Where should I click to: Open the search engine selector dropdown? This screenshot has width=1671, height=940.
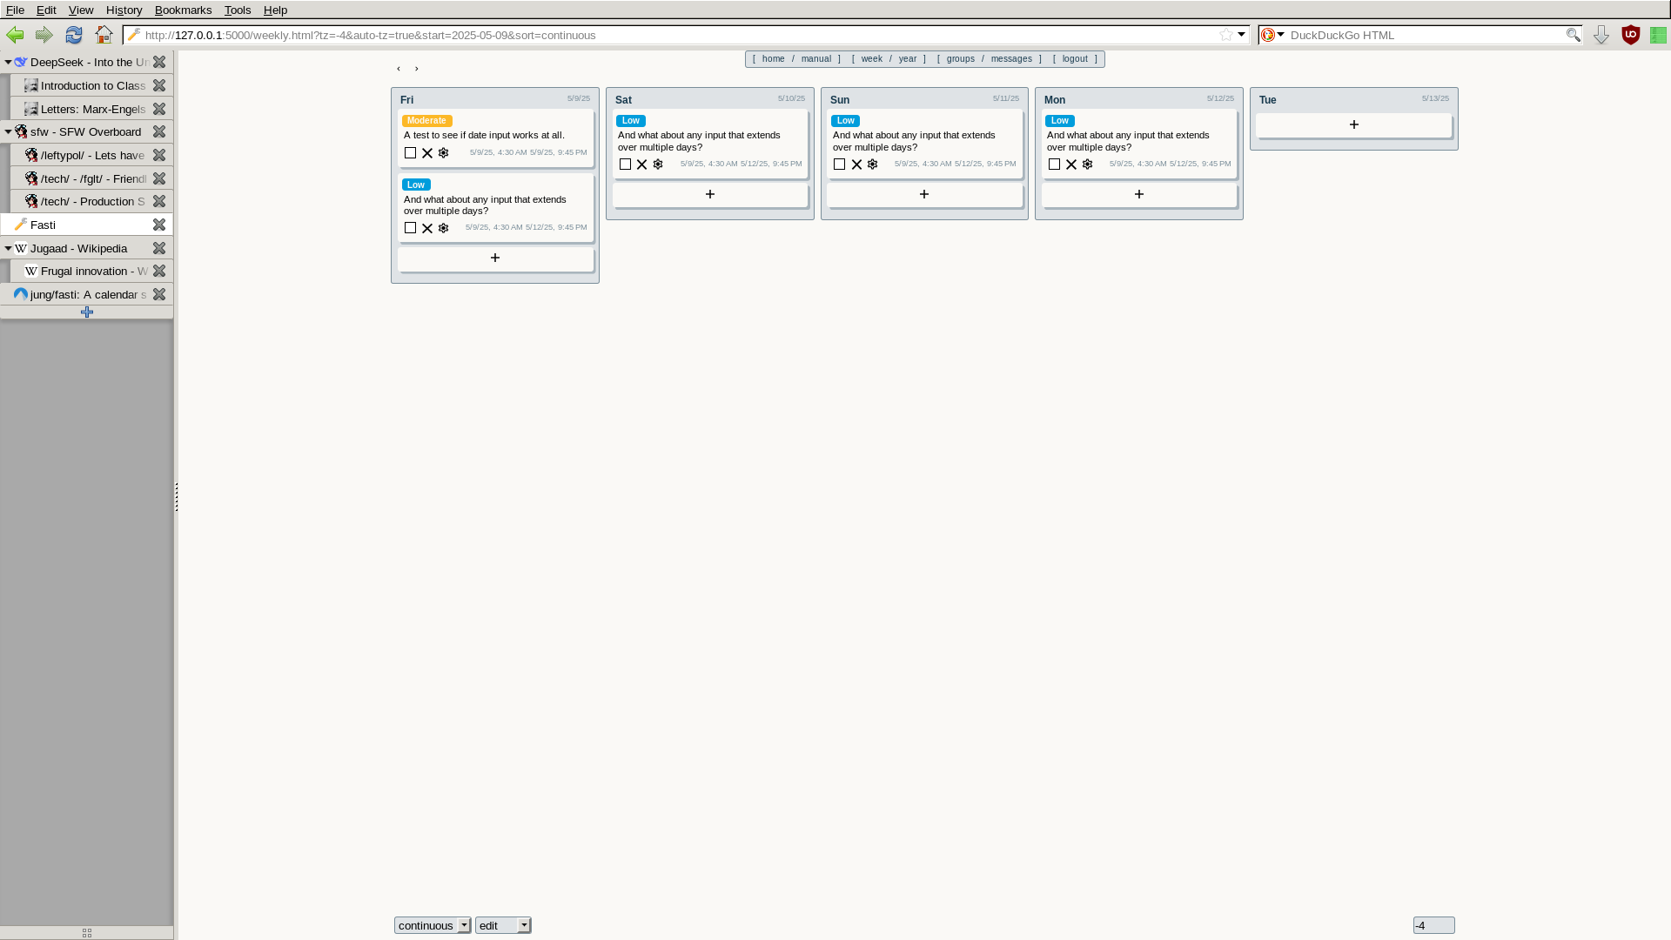[x=1274, y=35]
